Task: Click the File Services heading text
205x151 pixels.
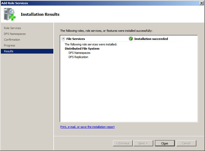Action: [76, 39]
